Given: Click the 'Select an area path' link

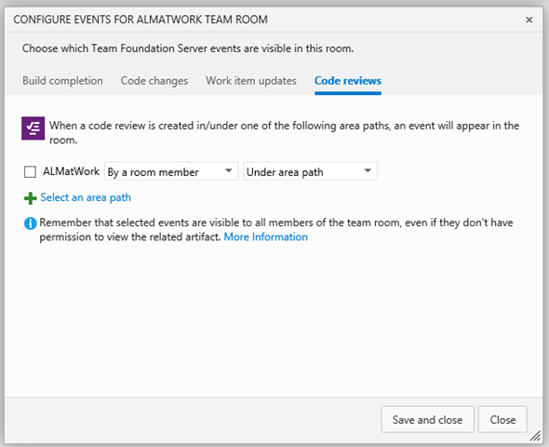Looking at the screenshot, I should (86, 197).
